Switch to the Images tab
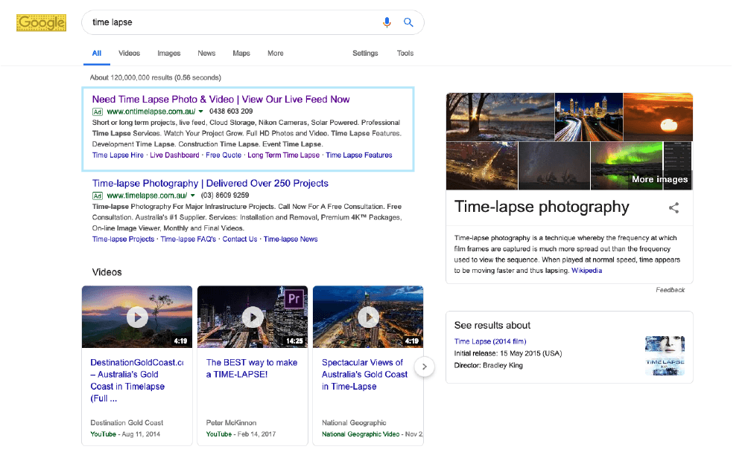Image resolution: width=748 pixels, height=458 pixels. 169,54
